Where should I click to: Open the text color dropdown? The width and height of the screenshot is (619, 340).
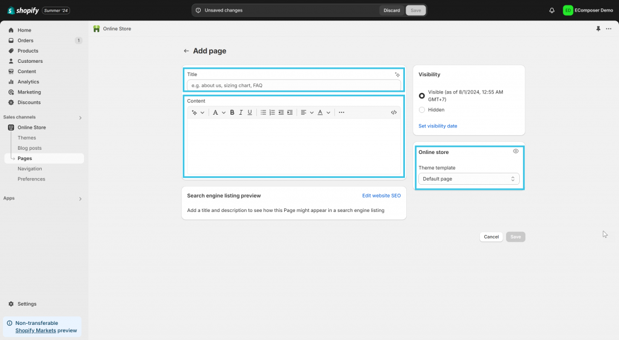point(323,112)
